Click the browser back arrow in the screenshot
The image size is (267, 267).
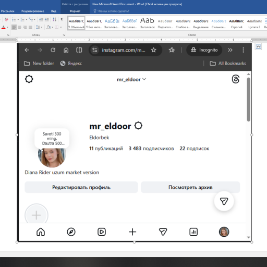27,50
